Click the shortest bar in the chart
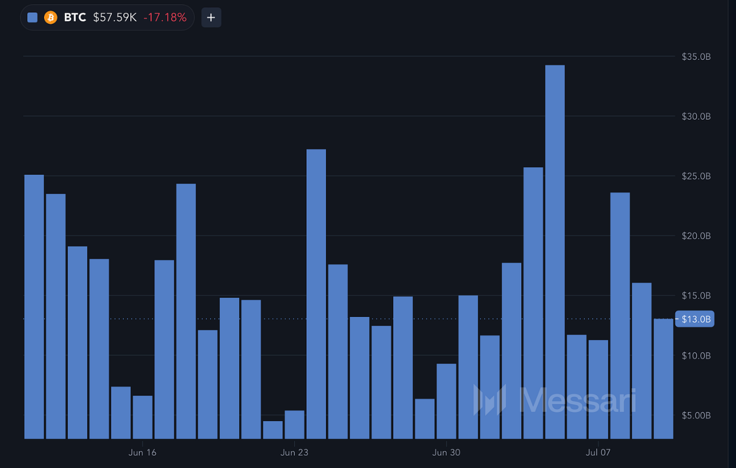Viewport: 736px width, 468px height. click(x=273, y=429)
